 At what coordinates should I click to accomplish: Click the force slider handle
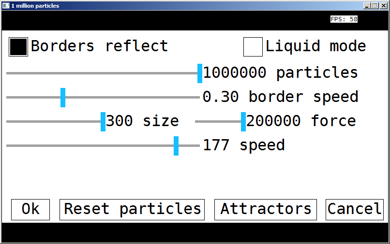243,121
